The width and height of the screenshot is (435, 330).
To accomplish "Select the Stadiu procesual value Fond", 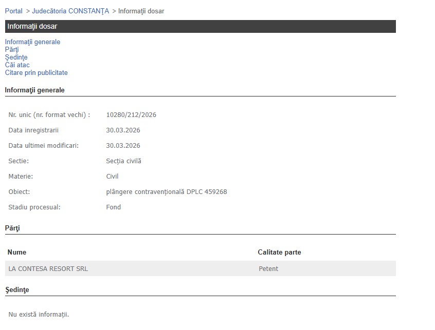I will pyautogui.click(x=114, y=207).
